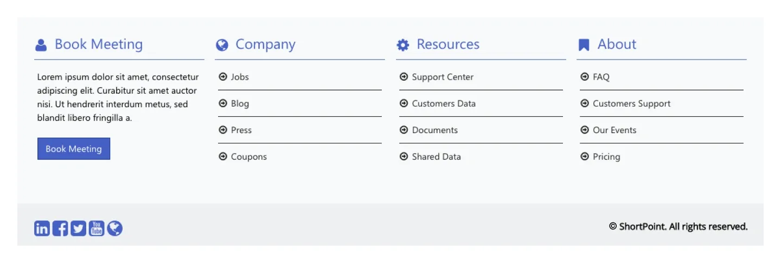Open the YouTube social icon
The height and width of the screenshot is (263, 781).
point(97,228)
